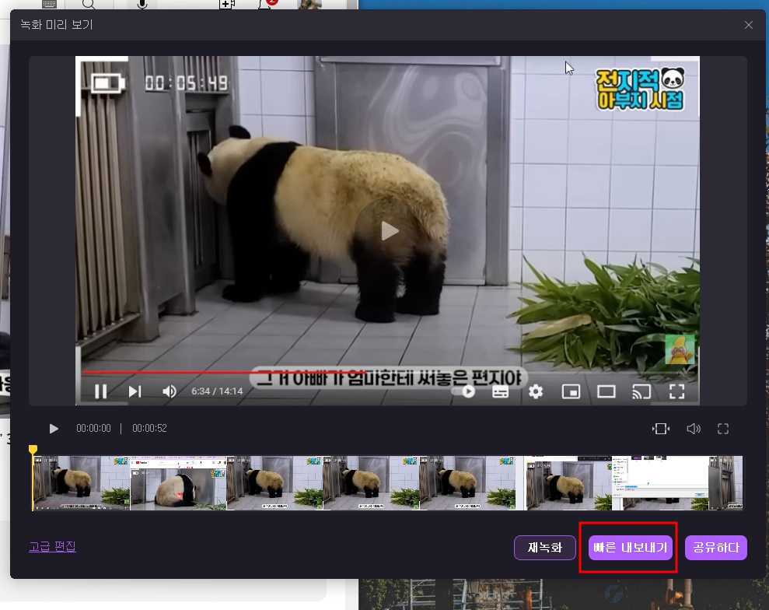Play the recording preview
769x610 pixels.
(x=54, y=429)
